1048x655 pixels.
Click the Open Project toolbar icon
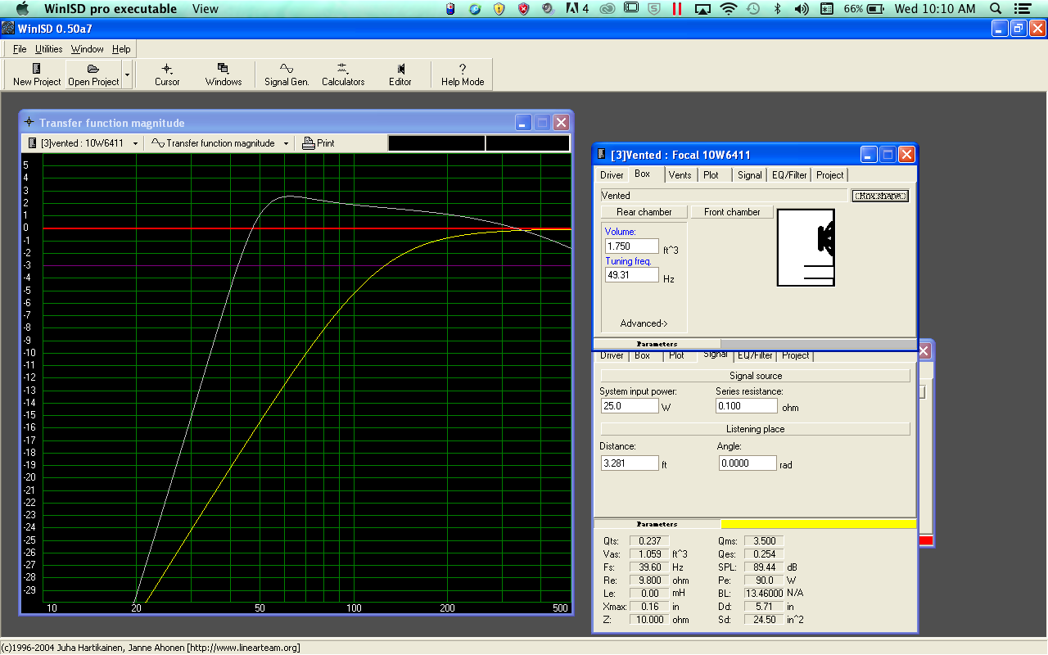click(x=93, y=75)
